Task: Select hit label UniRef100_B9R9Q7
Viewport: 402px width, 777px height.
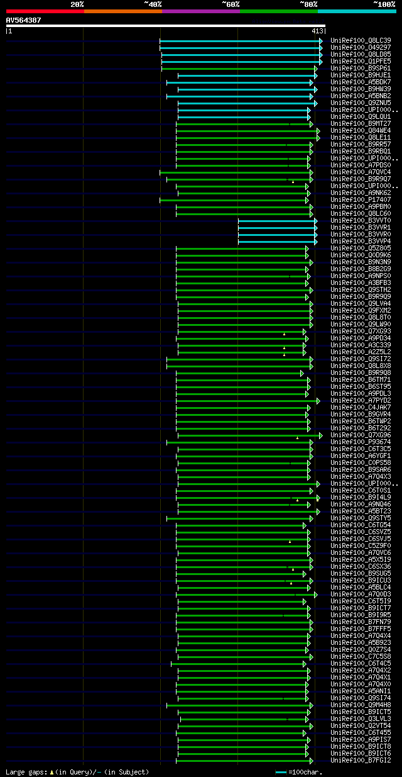Action: [361, 179]
